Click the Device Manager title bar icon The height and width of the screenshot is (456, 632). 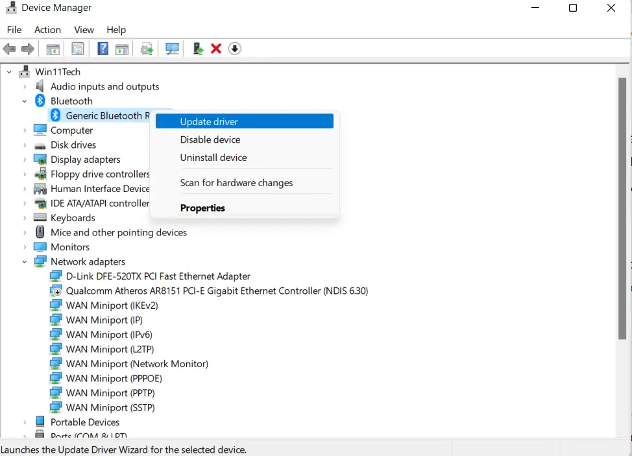[x=11, y=7]
